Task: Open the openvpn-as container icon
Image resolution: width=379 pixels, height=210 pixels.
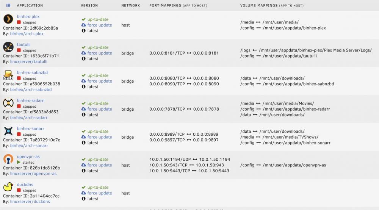Action: pos(8,159)
